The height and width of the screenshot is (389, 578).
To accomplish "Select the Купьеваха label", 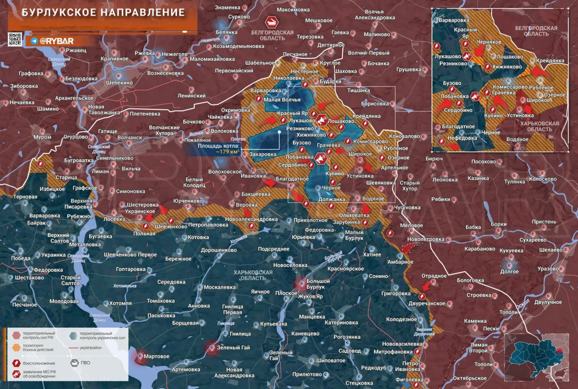I will (x=273, y=324).
